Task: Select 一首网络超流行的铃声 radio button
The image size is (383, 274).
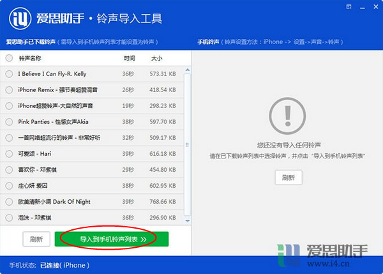Action: pos(9,138)
